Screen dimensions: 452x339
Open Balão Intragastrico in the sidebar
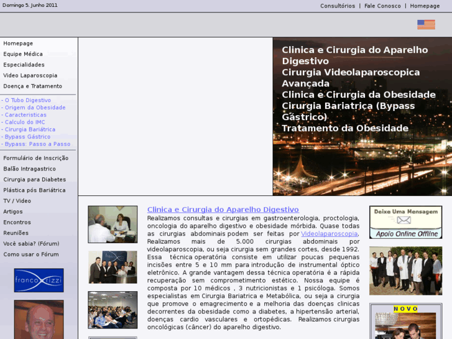(30, 169)
